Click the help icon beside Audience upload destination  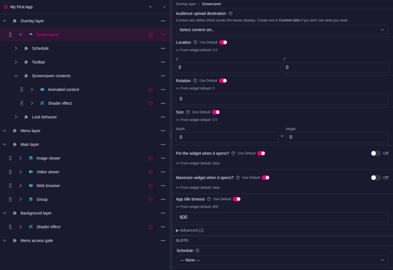click(x=230, y=13)
